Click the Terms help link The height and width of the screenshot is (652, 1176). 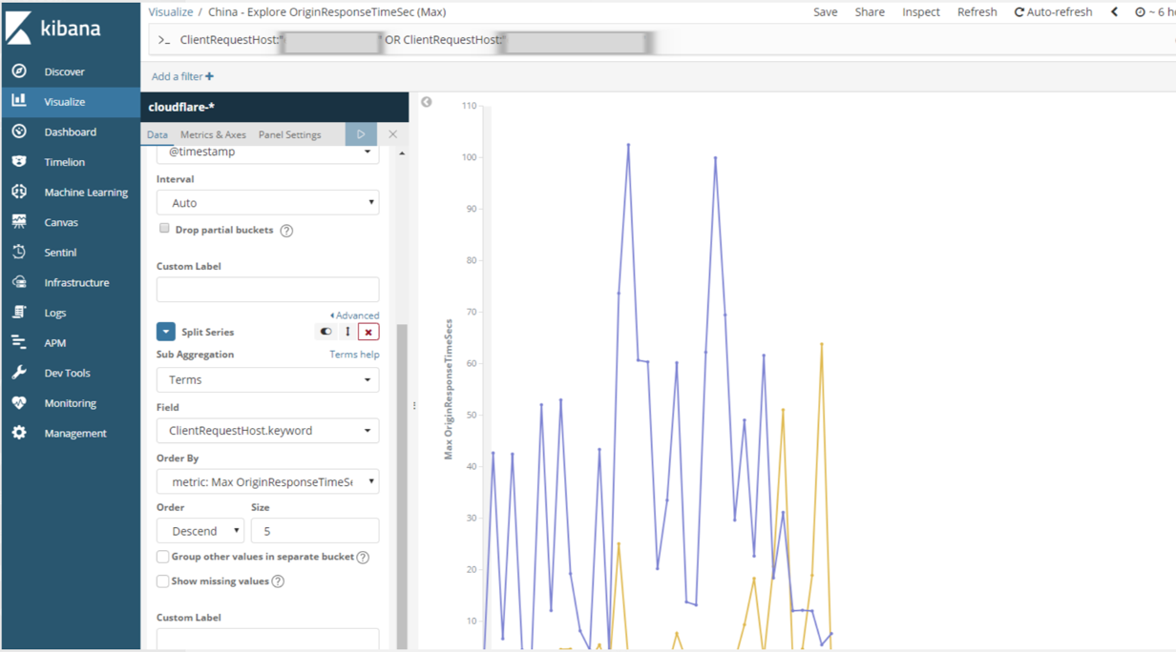pos(354,354)
